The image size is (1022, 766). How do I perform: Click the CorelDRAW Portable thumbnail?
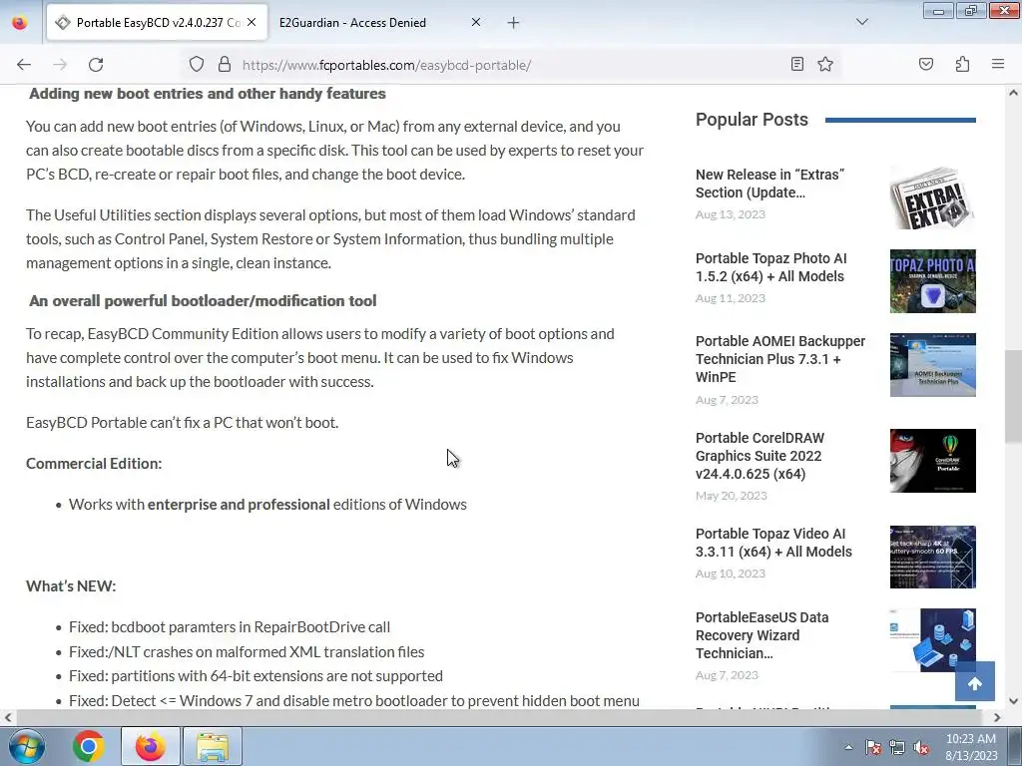933,461
